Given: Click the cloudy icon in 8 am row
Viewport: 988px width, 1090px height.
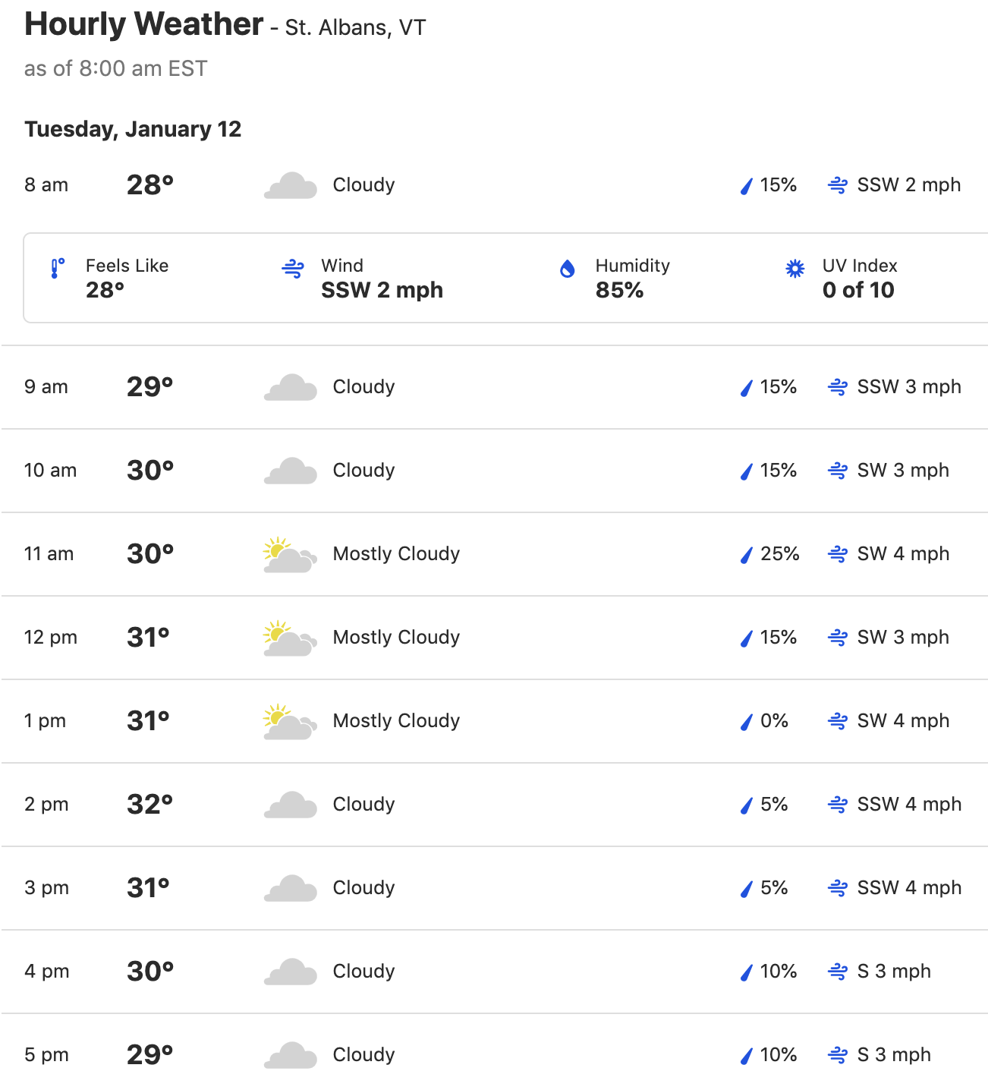Looking at the screenshot, I should pos(290,185).
